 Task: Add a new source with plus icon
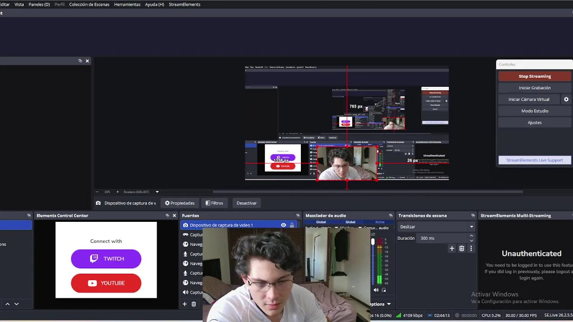[184, 304]
